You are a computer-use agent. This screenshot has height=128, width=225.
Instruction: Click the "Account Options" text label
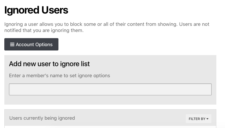click(x=34, y=45)
